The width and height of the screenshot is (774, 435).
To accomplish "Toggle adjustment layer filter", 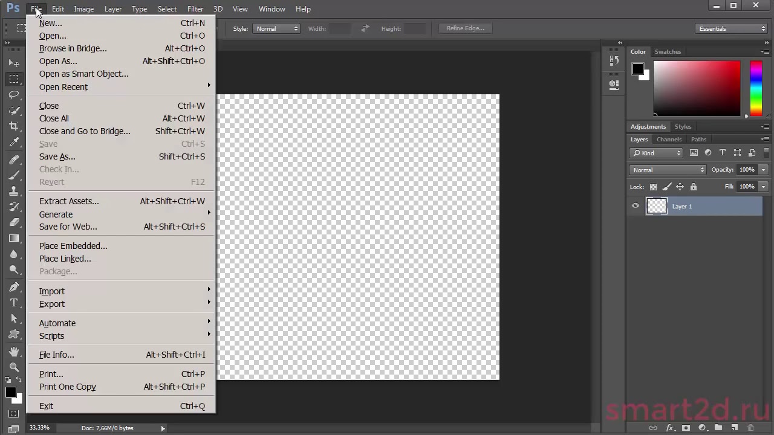I will [708, 153].
